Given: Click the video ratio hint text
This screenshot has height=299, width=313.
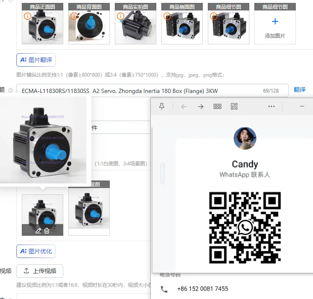Looking at the screenshot, I should (84, 285).
